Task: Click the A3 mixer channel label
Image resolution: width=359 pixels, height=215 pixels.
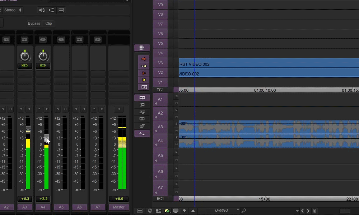Action: 24,207
